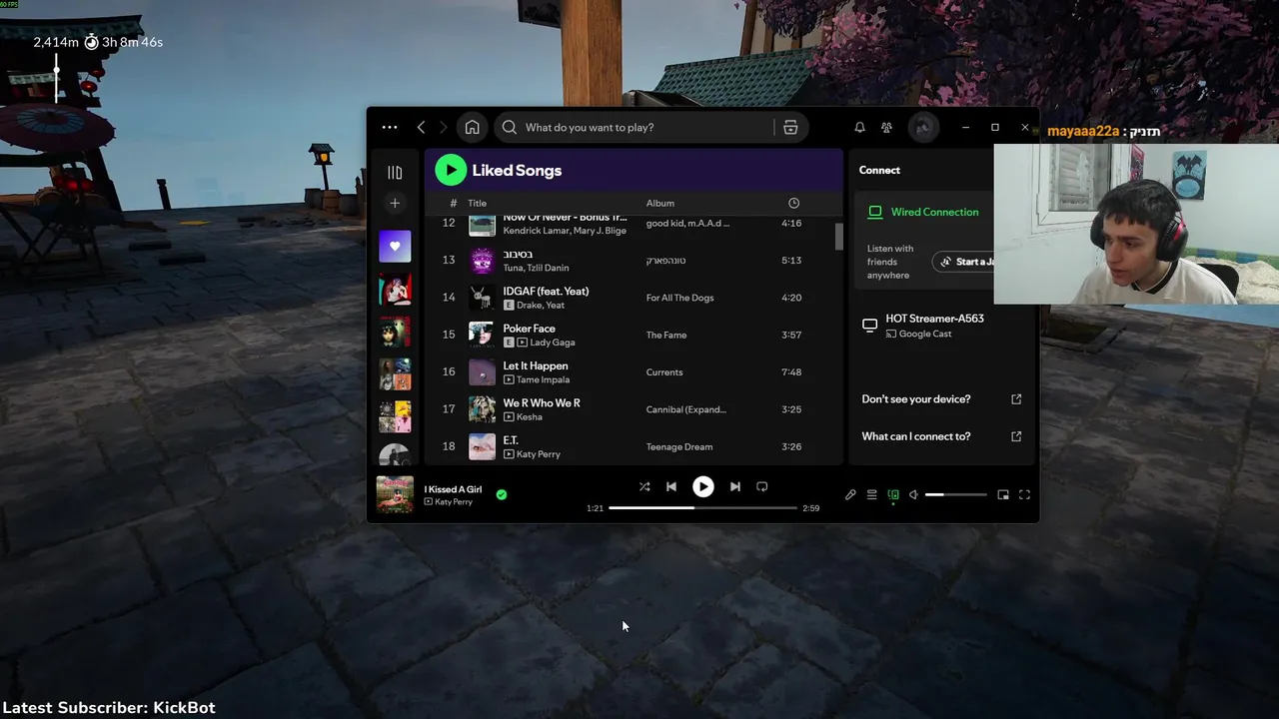Open now playing artist 'Katy Perry'
This screenshot has height=719, width=1279.
[x=454, y=502]
